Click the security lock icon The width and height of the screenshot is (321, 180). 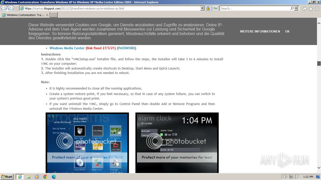coord(208,8)
